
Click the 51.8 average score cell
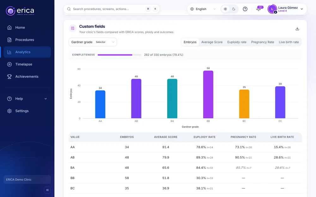coord(166,178)
